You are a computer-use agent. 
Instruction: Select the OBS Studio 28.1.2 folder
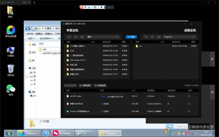pos(78,60)
